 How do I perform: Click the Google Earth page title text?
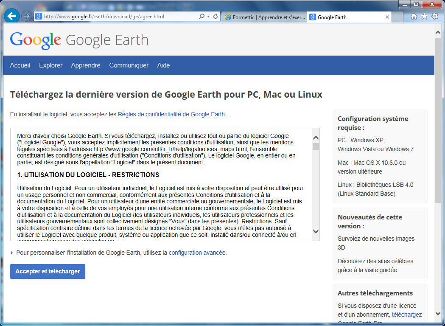[107, 40]
